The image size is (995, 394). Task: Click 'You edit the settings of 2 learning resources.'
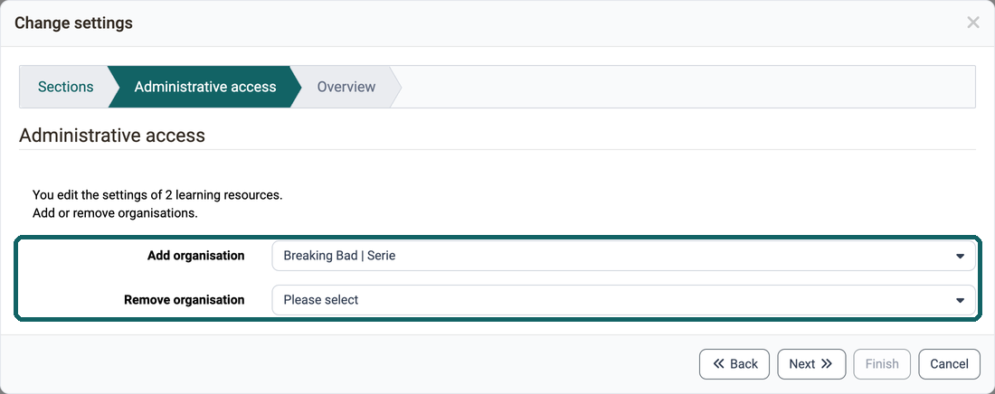157,195
